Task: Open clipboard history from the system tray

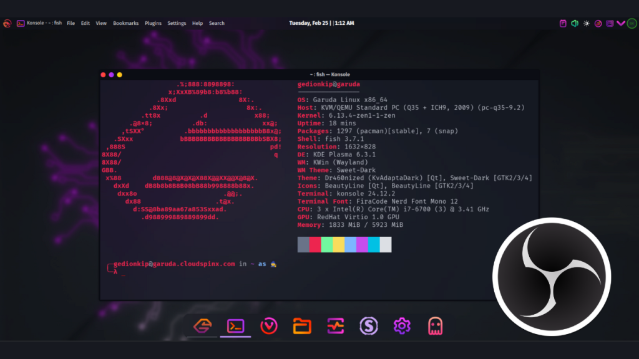Action: [x=563, y=23]
